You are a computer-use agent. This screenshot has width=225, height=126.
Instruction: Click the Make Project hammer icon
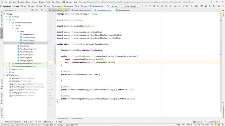tap(108, 6)
